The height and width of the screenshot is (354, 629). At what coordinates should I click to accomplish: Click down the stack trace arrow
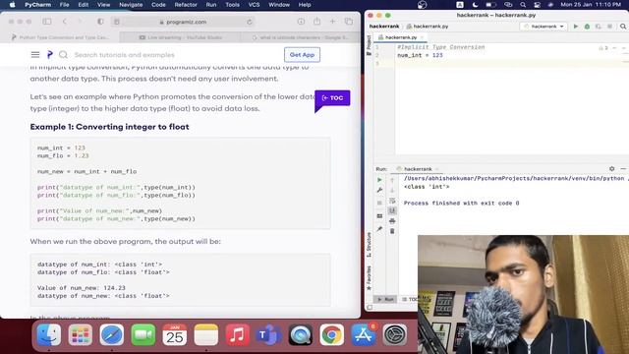coord(392,190)
